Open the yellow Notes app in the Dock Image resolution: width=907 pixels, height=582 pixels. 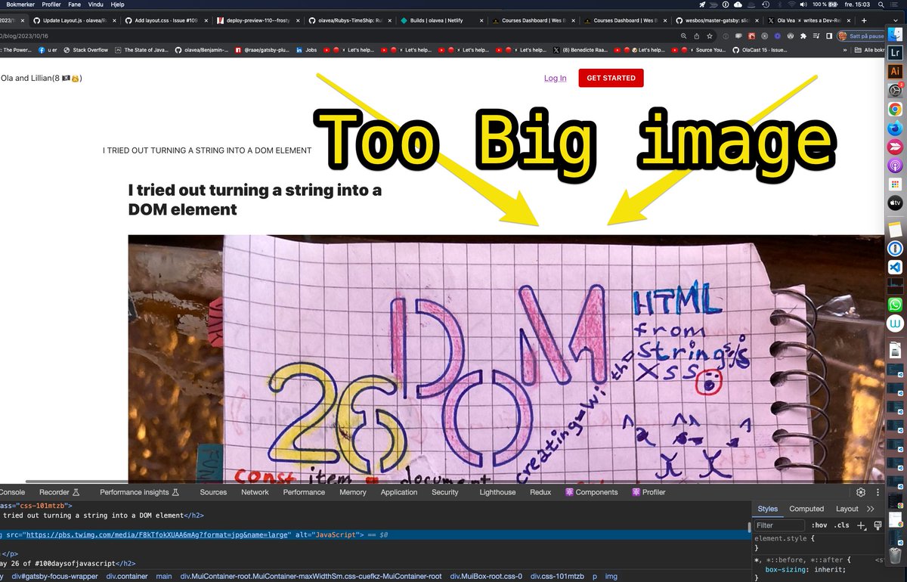coord(895,229)
